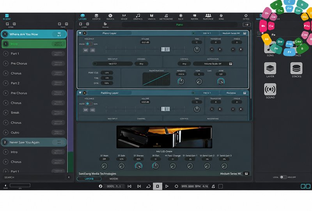Select the MAIN tab in right panel
Image resolution: width=312 pixels, height=211 pixels.
point(259,19)
